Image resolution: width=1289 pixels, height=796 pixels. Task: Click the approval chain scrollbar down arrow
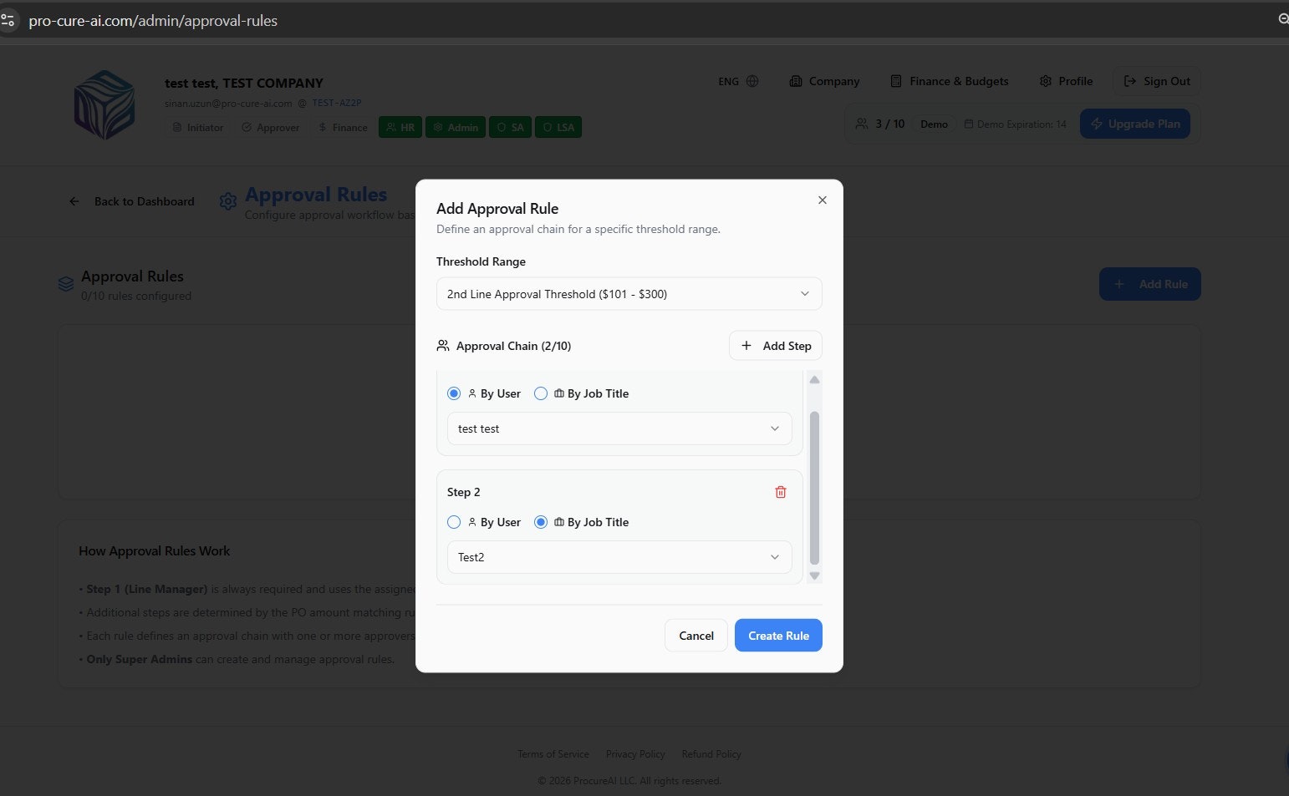(x=814, y=575)
